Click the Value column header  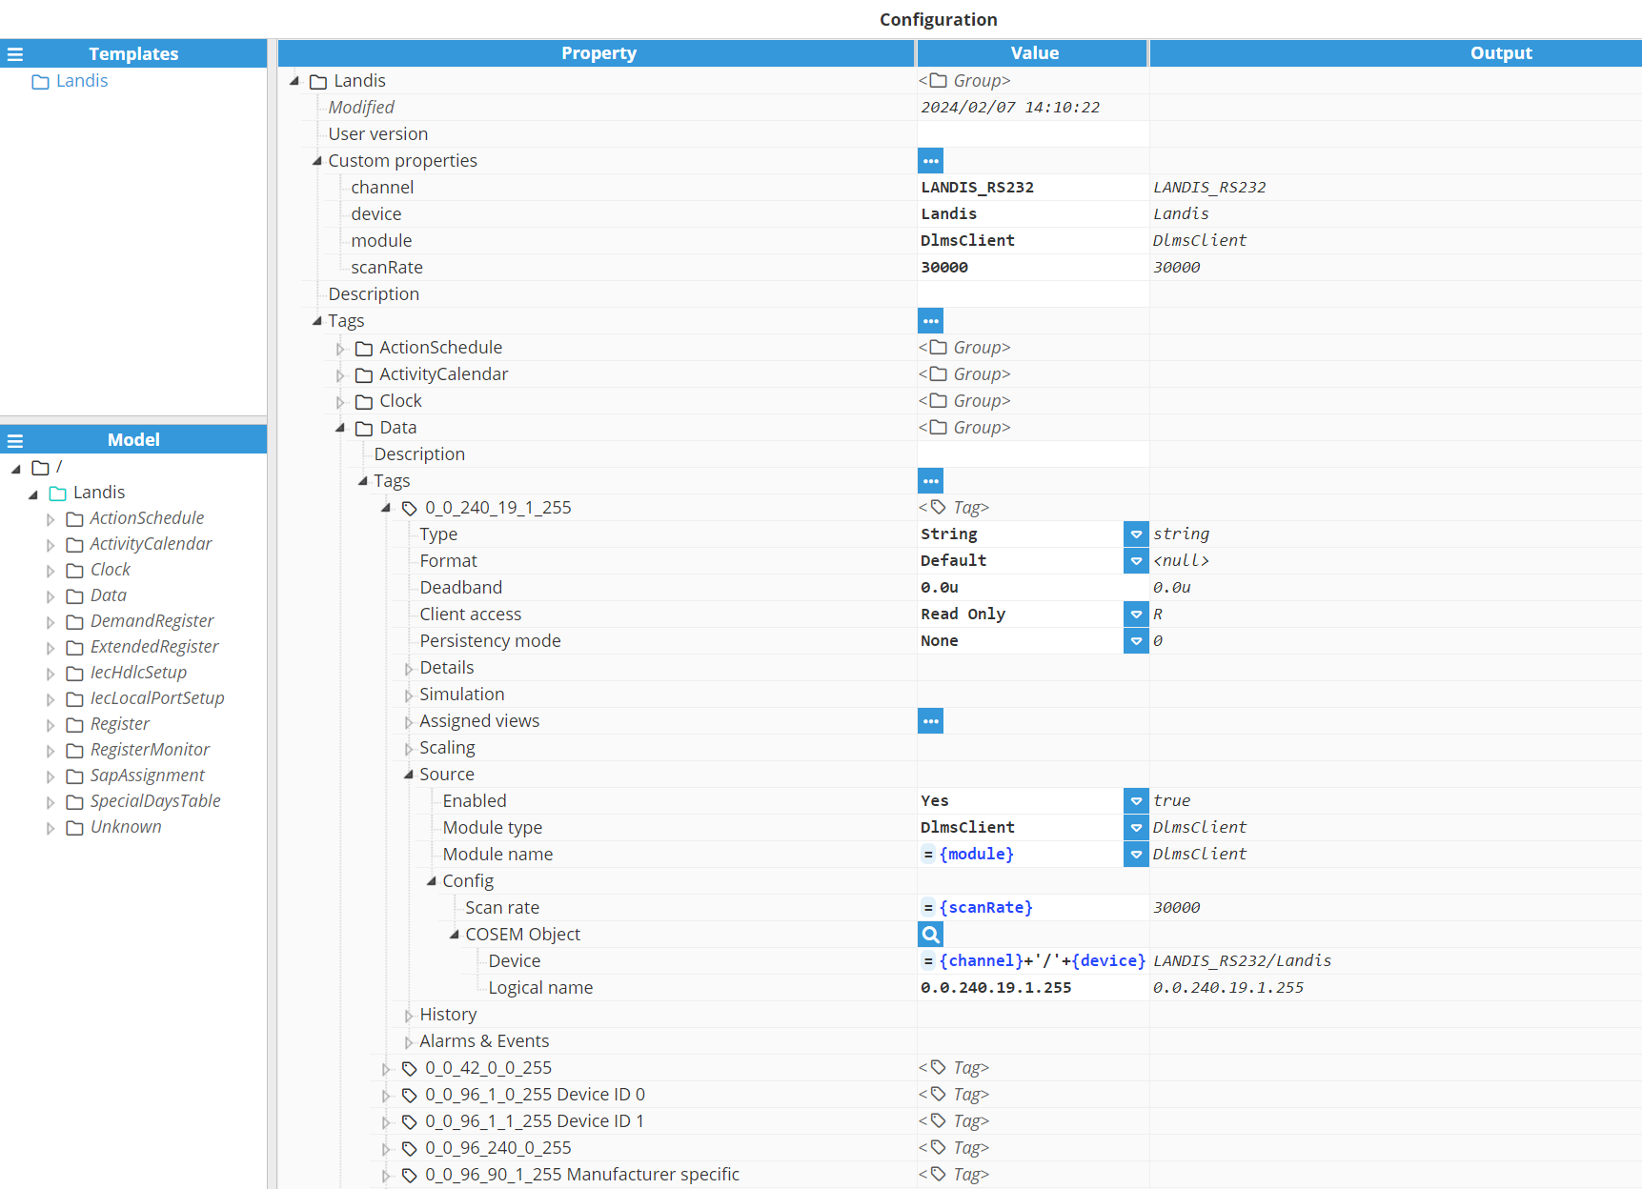tap(1033, 53)
